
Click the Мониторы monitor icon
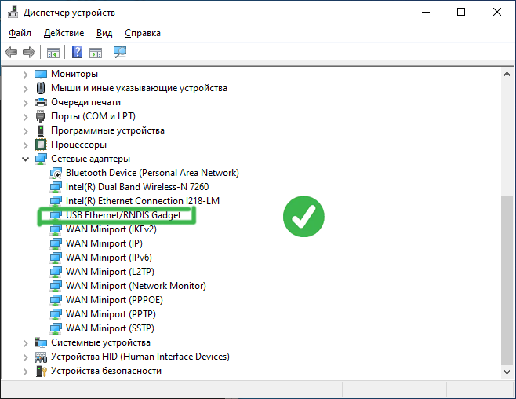[41, 74]
